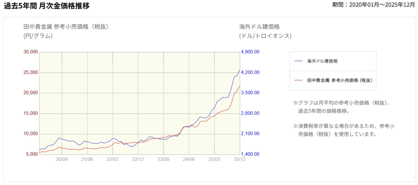Select the 22/12 date marker
The height and width of the screenshot is (185, 418).
point(138,160)
